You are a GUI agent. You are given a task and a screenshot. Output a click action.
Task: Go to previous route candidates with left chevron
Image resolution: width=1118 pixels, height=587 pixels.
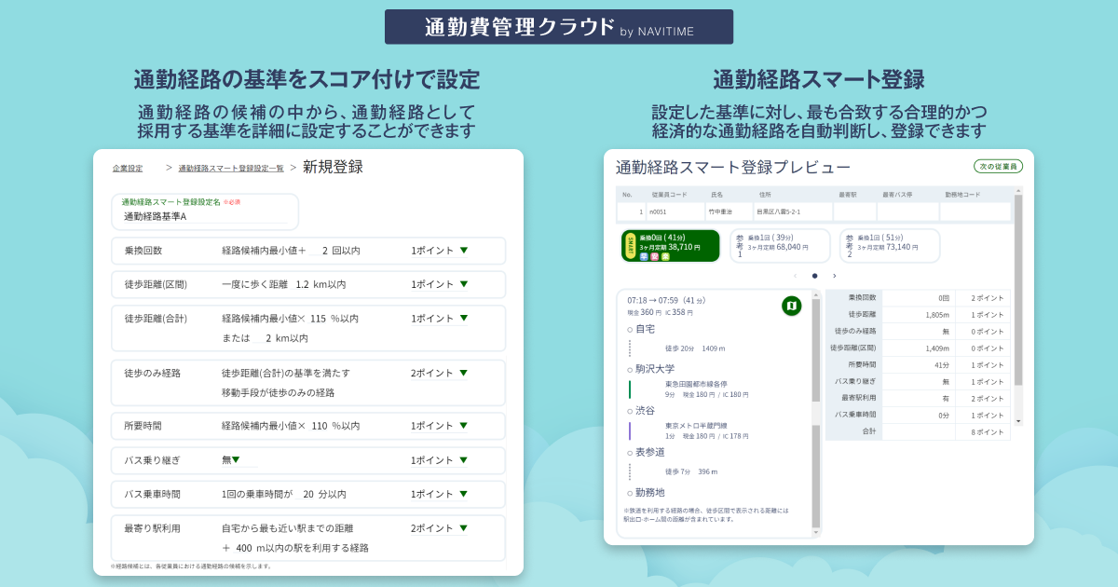point(795,276)
